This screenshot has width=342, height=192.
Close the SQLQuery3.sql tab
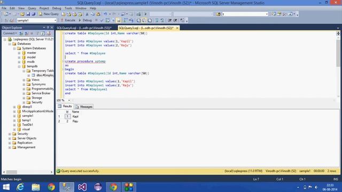[x=177, y=28]
